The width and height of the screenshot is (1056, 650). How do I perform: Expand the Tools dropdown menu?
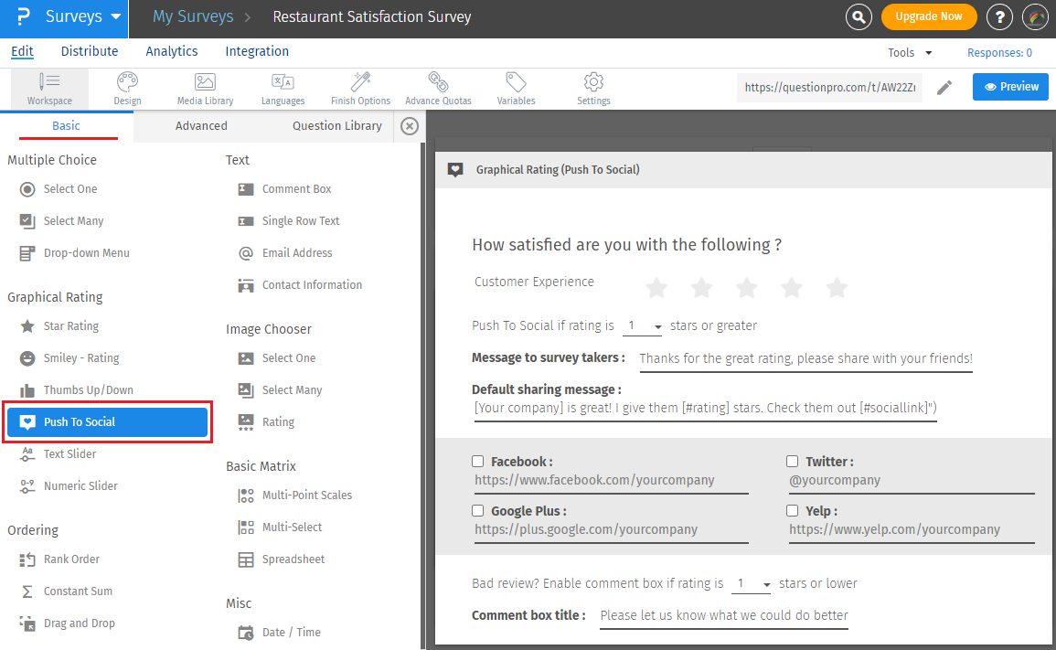click(910, 53)
